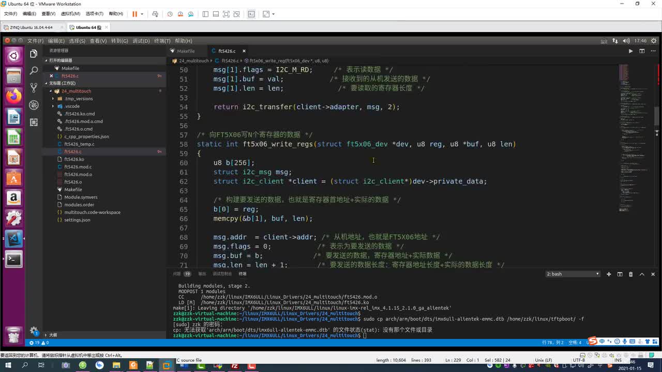Screen dimensions: 662x372
Task: Pause the virtual machine in VMware toolbar
Action: point(134,14)
